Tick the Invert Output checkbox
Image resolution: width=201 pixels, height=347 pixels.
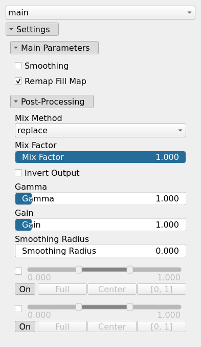(x=18, y=173)
